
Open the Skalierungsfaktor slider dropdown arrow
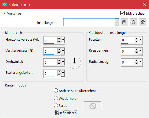coord(63,73)
